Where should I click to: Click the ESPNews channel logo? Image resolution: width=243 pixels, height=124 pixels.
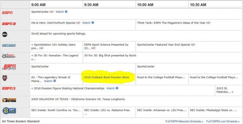coord(9,45)
